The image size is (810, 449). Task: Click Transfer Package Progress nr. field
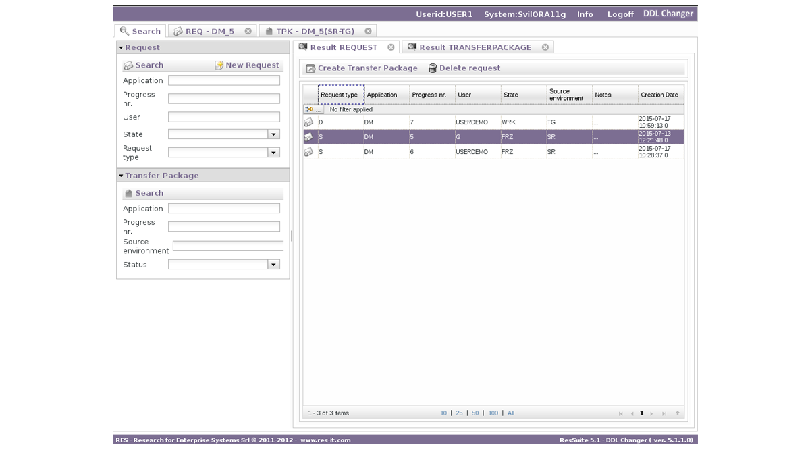click(224, 227)
